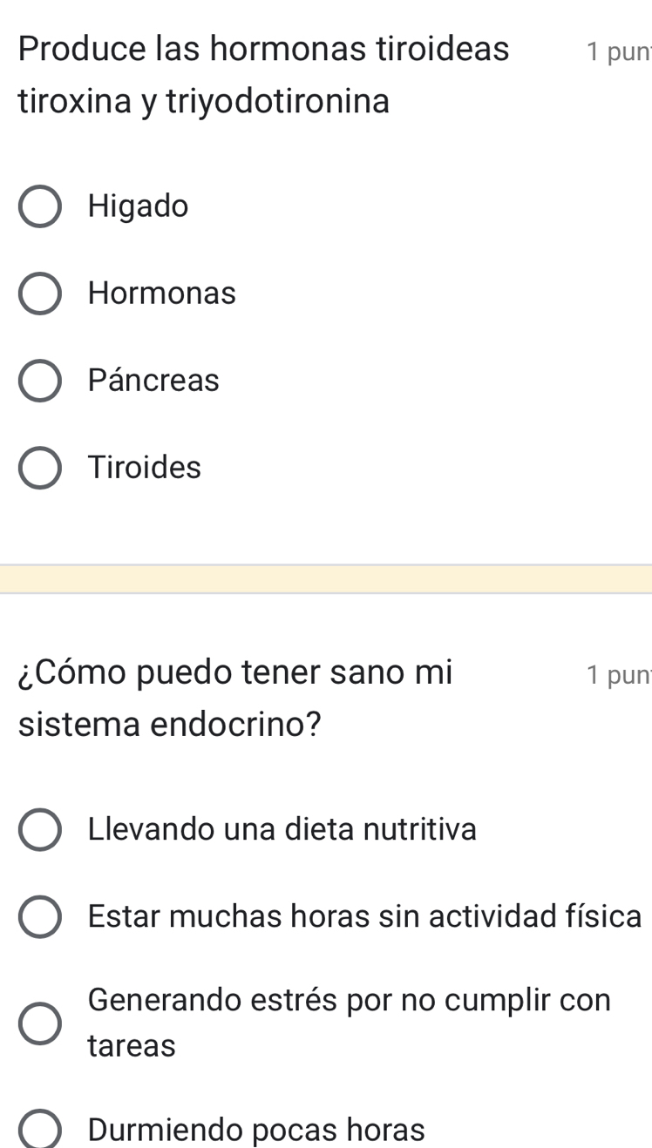This screenshot has width=652, height=1148.
Task: Tick the 'Generando estrés por no cumplir' option
Action: click(x=40, y=1023)
